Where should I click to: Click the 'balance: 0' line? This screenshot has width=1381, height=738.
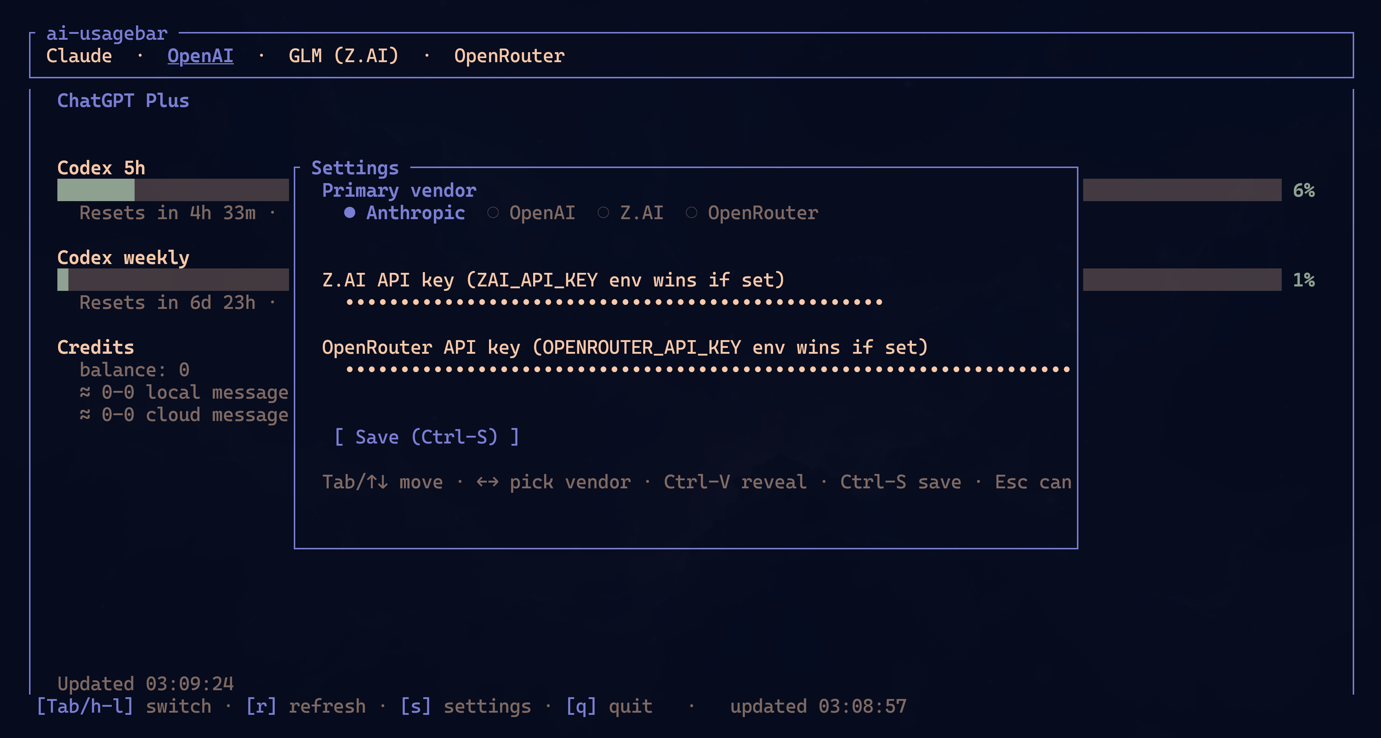tap(135, 370)
